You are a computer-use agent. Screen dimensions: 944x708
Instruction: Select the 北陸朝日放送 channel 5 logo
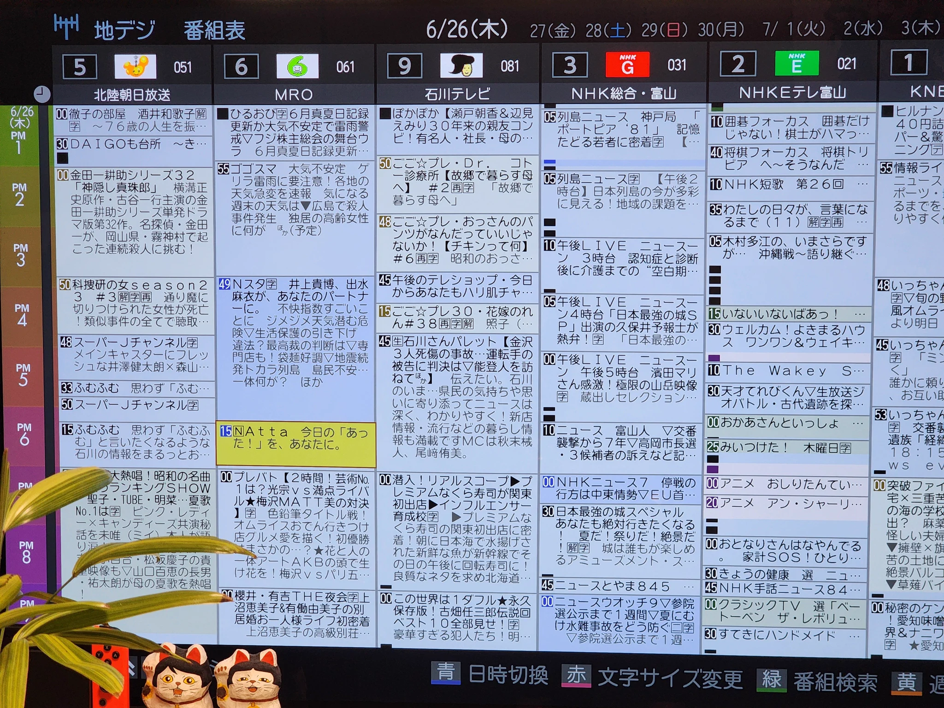tap(135, 66)
